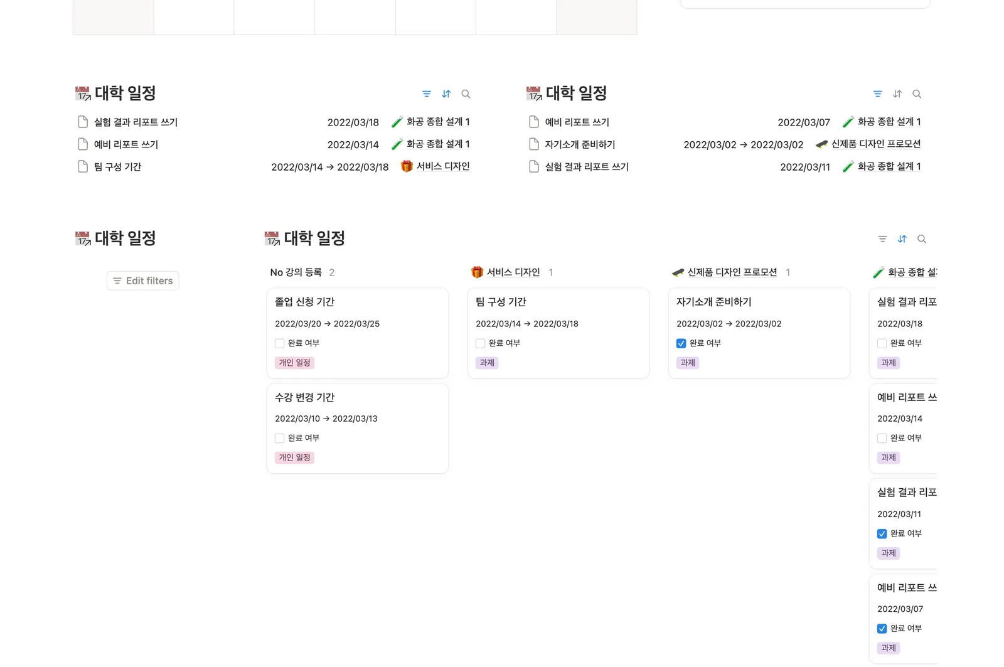1004x667 pixels.
Task: Click the 2022/03/14 → 2022/03/18 date in the 팀 구성 기간 list row
Action: pos(330,167)
